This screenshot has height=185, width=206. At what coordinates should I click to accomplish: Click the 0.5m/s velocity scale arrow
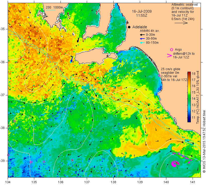(181, 23)
